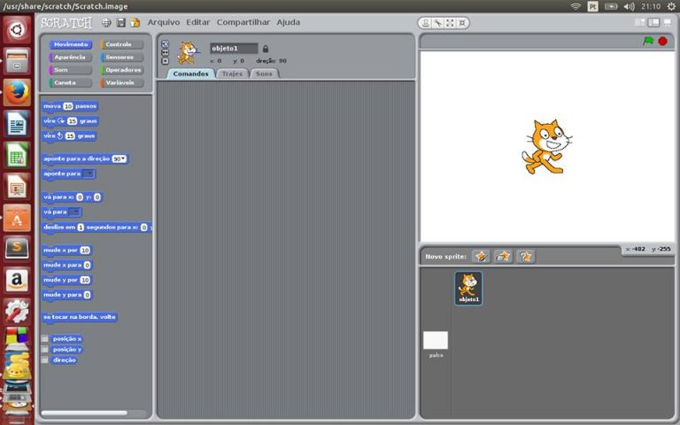Open Wi-Fi network indicator

pos(576,6)
